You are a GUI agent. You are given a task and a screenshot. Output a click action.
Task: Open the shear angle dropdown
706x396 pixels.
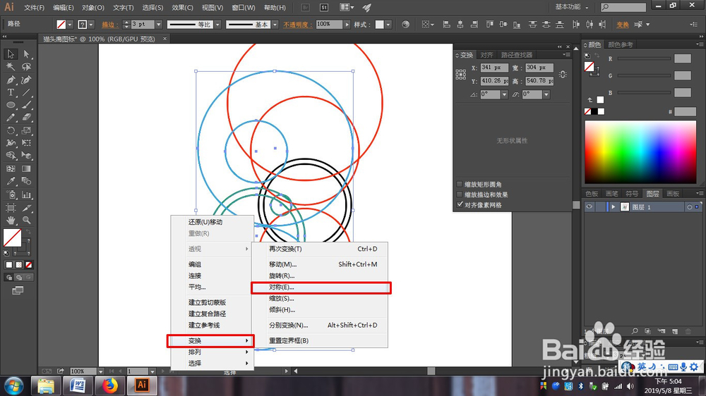546,94
